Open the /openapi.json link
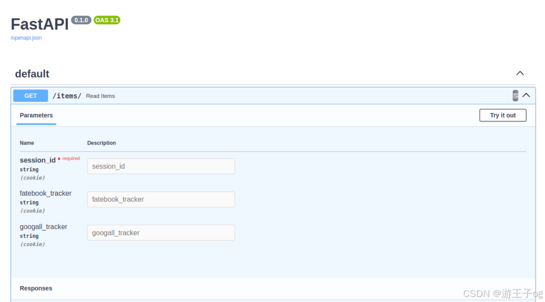Screen dimensions: 545x302 click(x=26, y=38)
